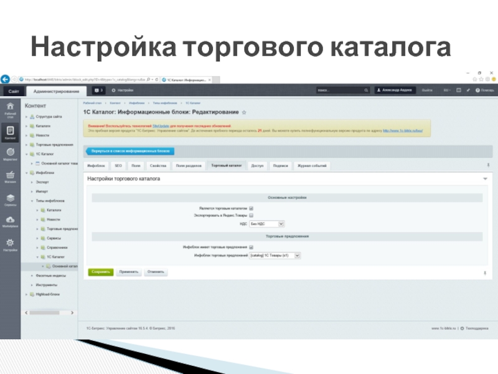Click the Настройки top bar button
Screen dimensions: 498x374
coord(123,90)
